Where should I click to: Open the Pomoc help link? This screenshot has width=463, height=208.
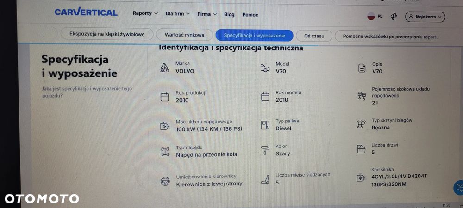[x=250, y=15]
